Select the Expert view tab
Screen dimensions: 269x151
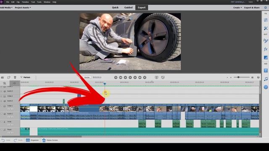tap(142, 8)
